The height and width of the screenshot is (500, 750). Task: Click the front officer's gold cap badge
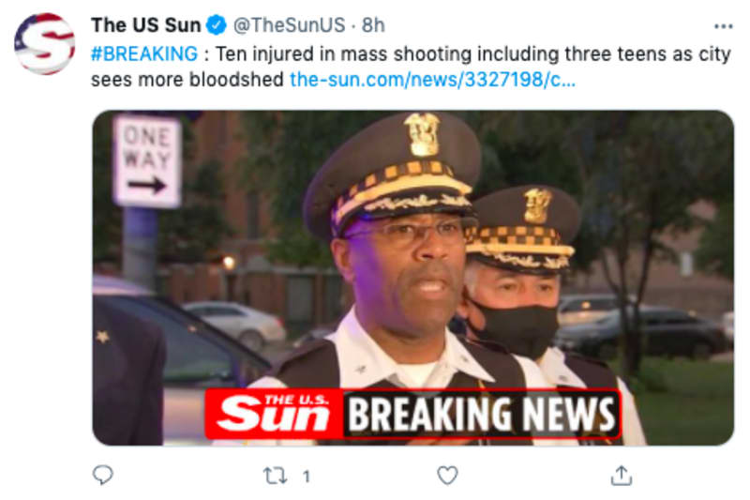(x=422, y=134)
